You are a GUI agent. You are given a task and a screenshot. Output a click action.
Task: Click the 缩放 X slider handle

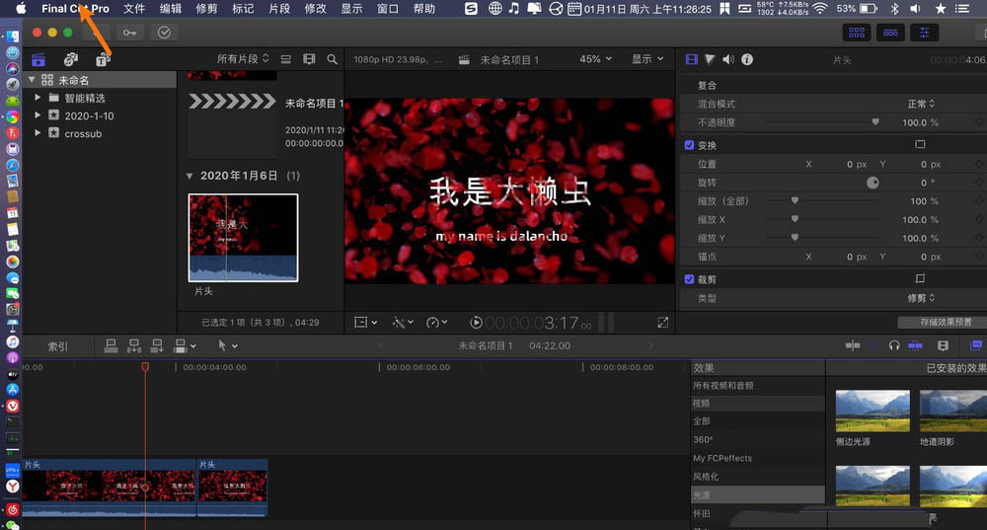coord(795,219)
